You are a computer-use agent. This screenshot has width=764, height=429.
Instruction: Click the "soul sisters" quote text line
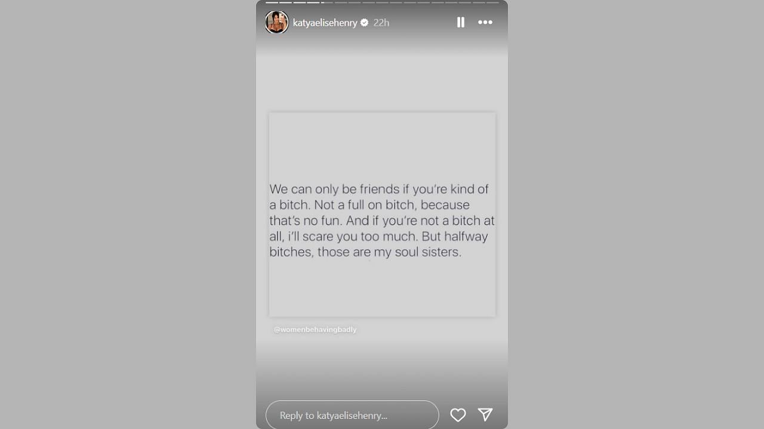[365, 252]
